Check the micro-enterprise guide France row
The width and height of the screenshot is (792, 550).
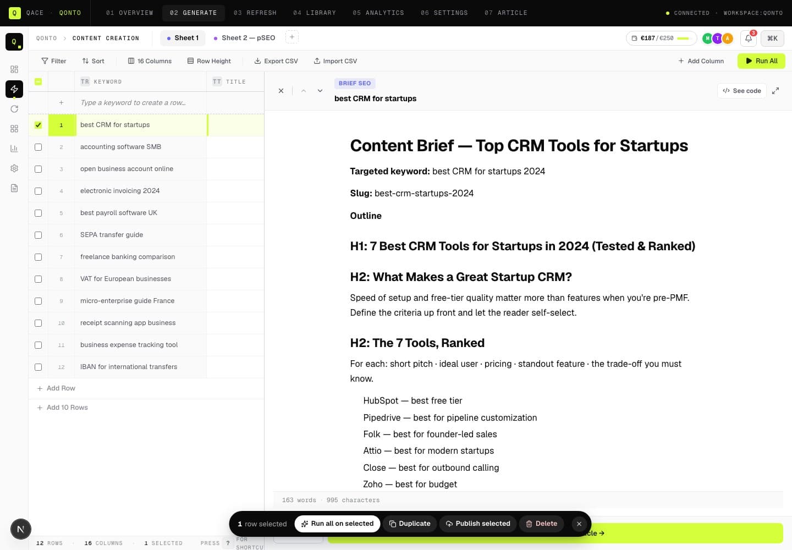click(38, 301)
